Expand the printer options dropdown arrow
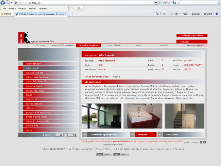Image resolution: width=221 pixels, height=166 pixels. [180, 14]
